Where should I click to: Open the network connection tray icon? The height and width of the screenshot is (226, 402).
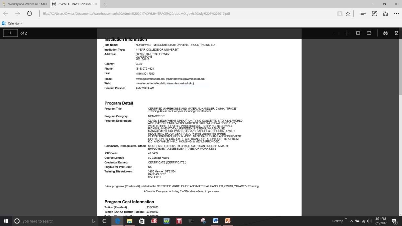coord(364,221)
